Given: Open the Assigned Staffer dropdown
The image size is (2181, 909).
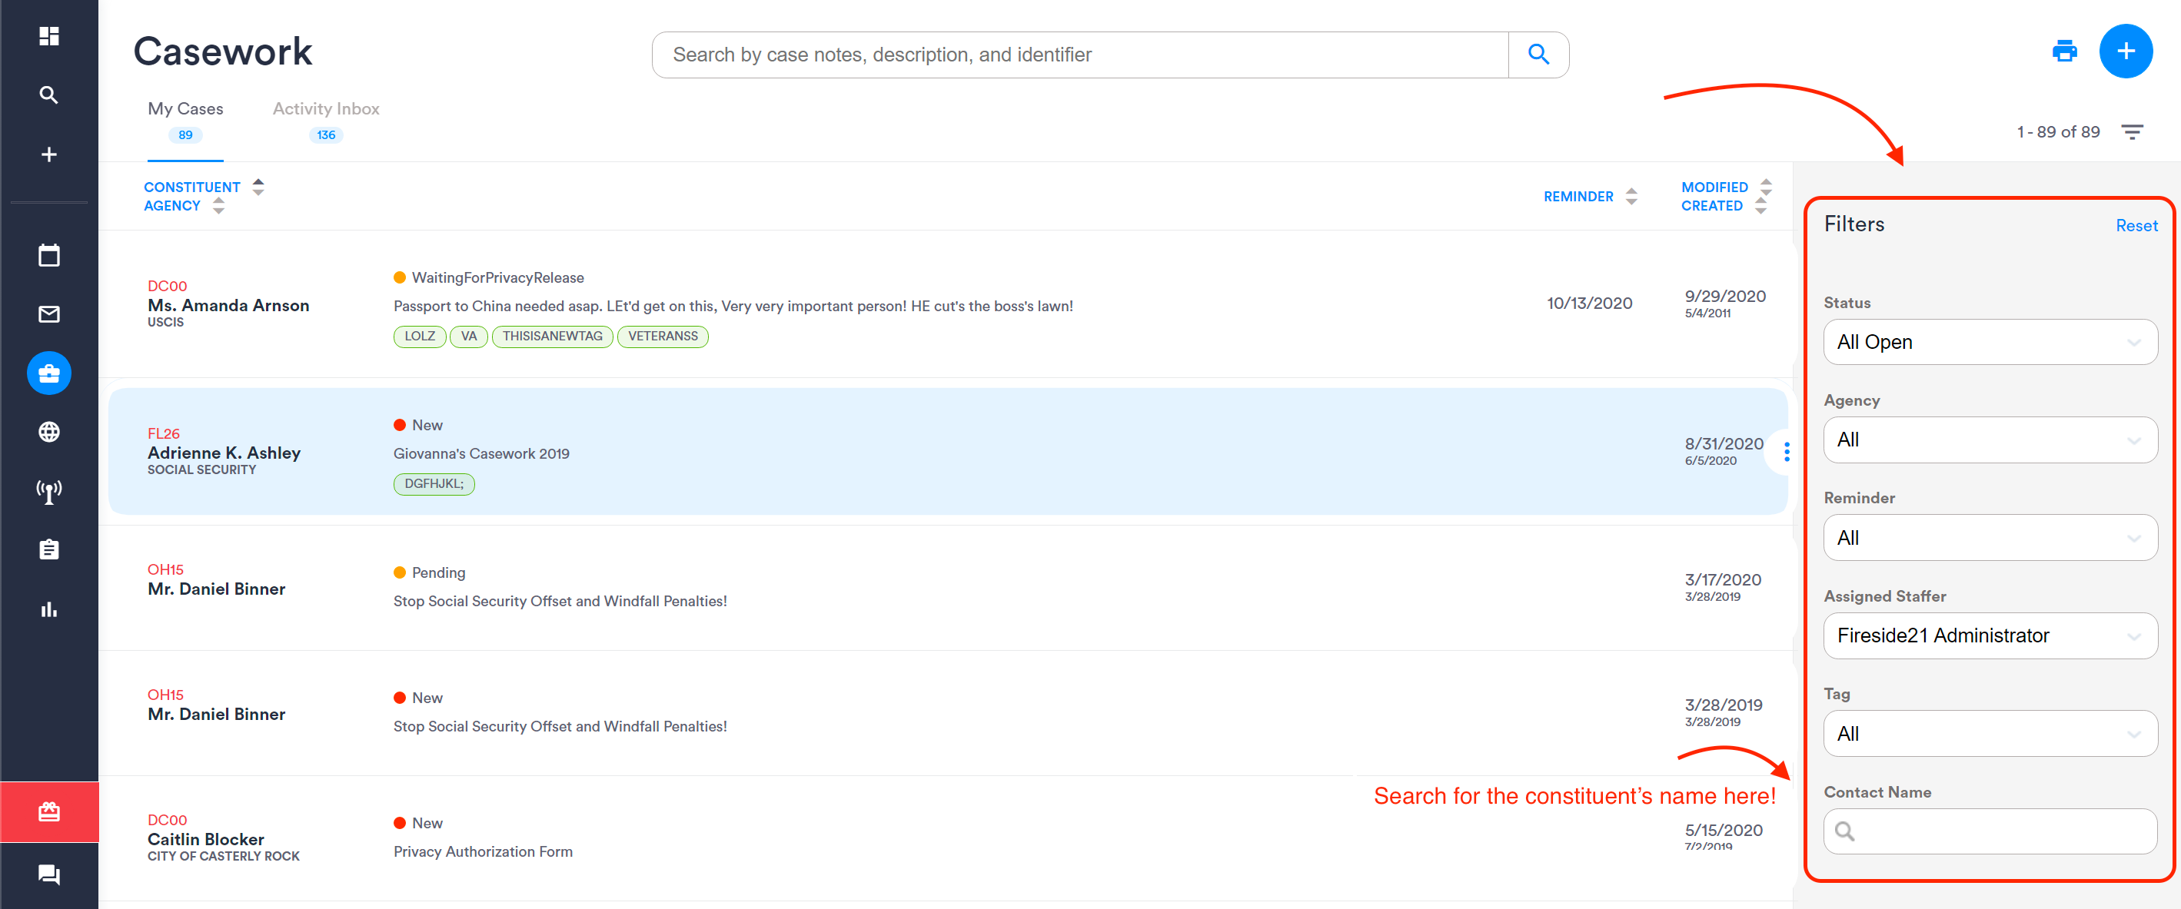Looking at the screenshot, I should coord(1990,635).
